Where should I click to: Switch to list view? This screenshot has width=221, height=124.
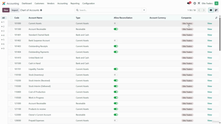tap(211, 10)
